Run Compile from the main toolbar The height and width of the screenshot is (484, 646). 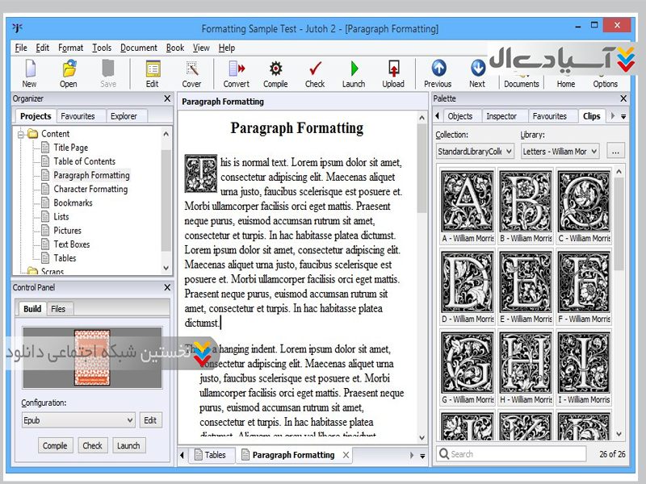click(275, 73)
